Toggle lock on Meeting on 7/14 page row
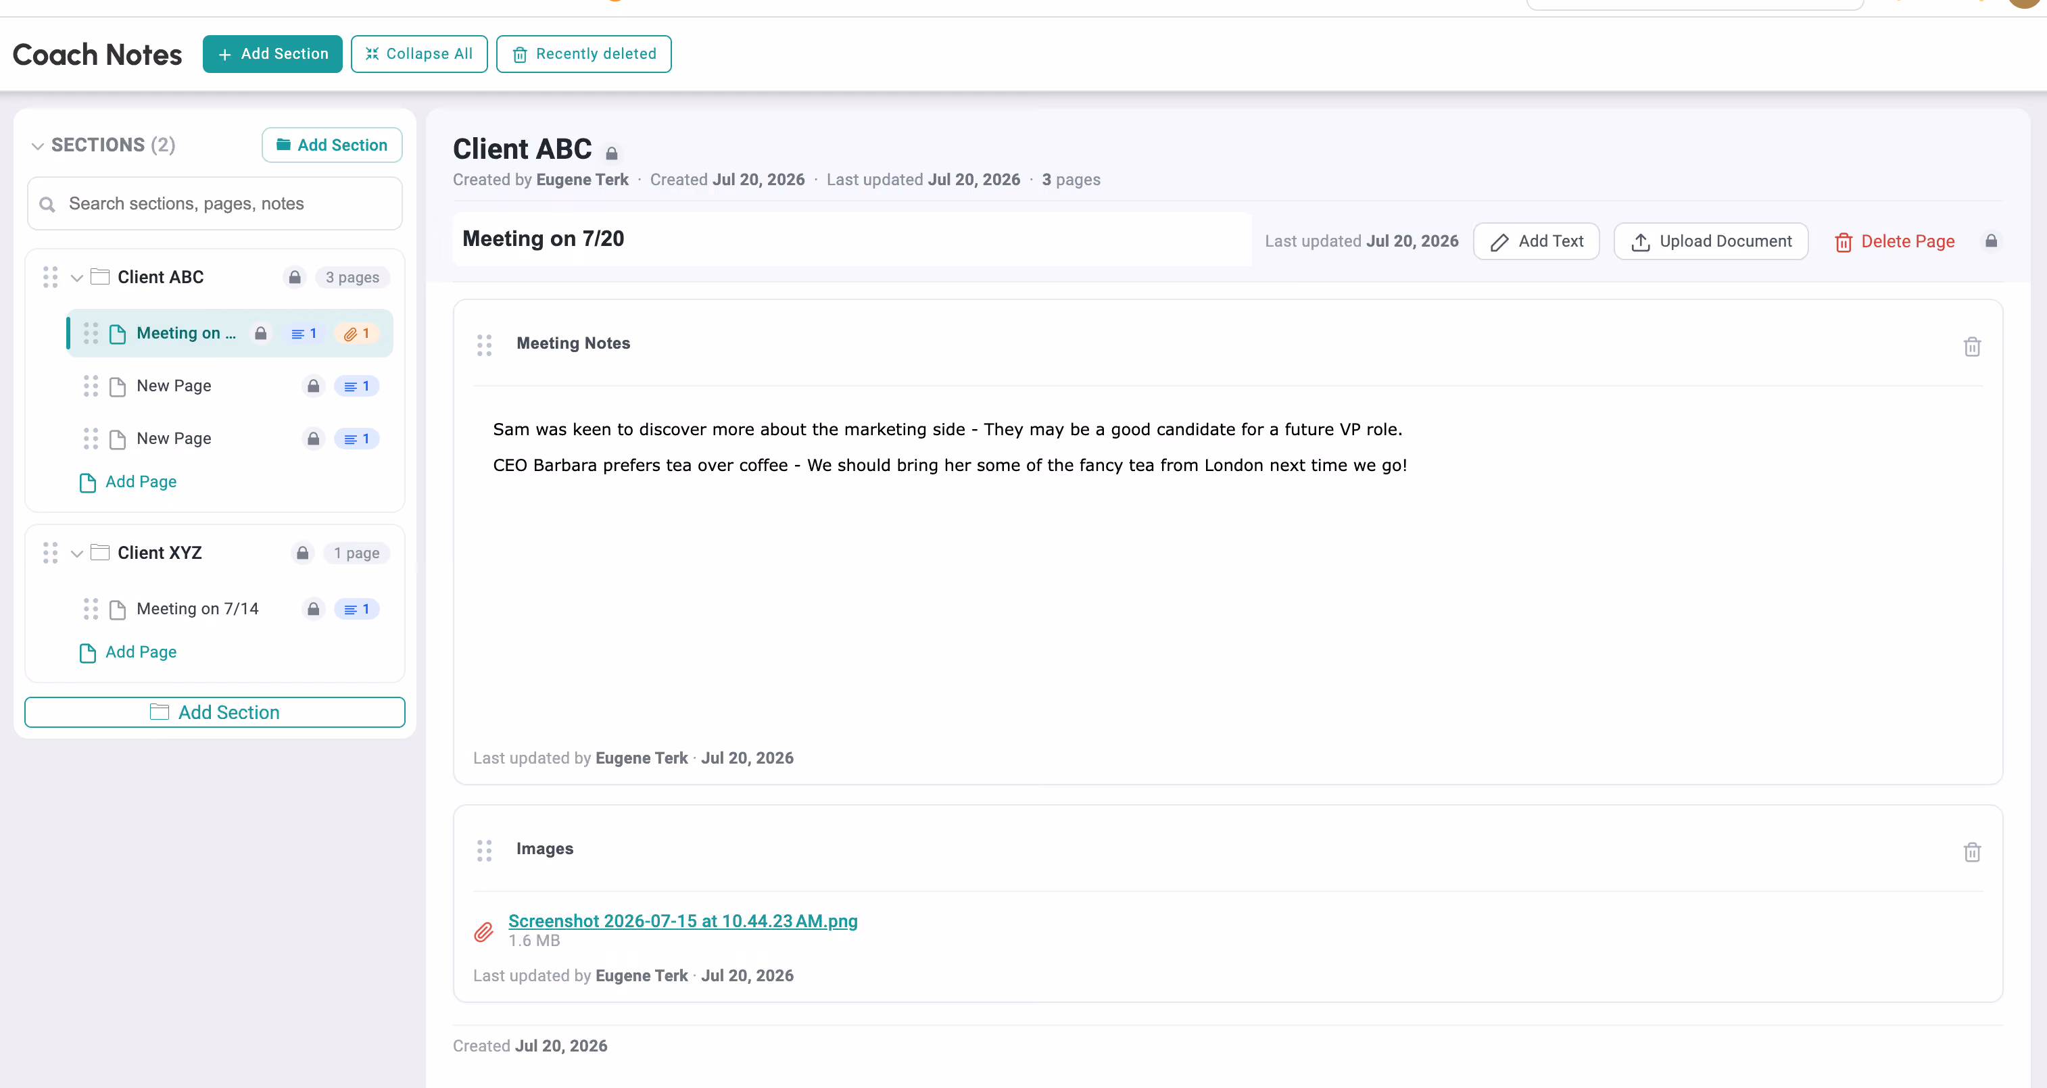The width and height of the screenshot is (2047, 1088). point(313,609)
